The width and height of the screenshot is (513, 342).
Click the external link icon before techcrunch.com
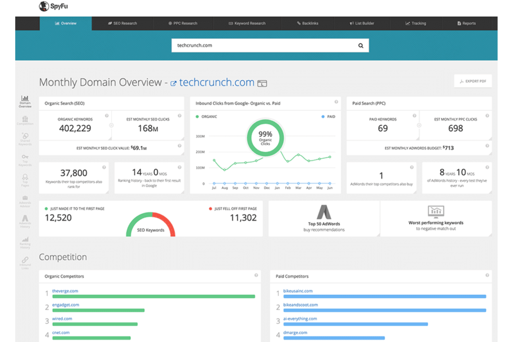(x=173, y=84)
